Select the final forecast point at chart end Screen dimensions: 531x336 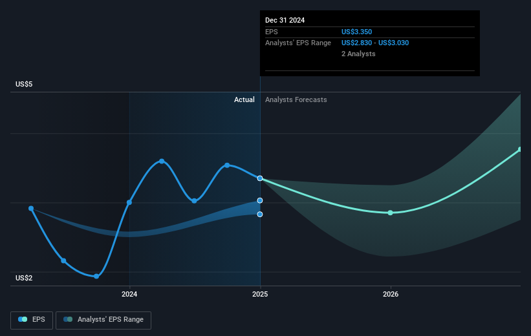(x=520, y=149)
